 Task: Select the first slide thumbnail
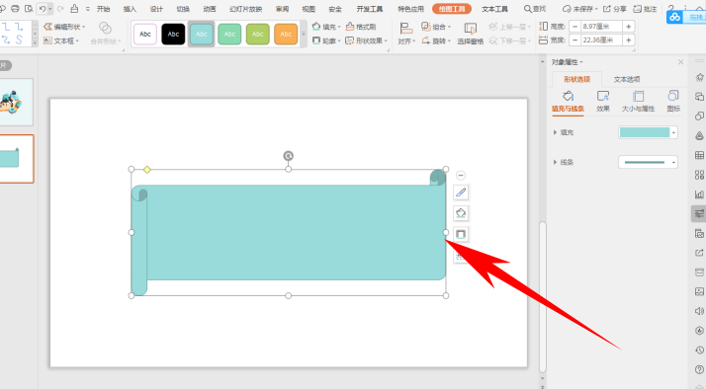coord(17,102)
